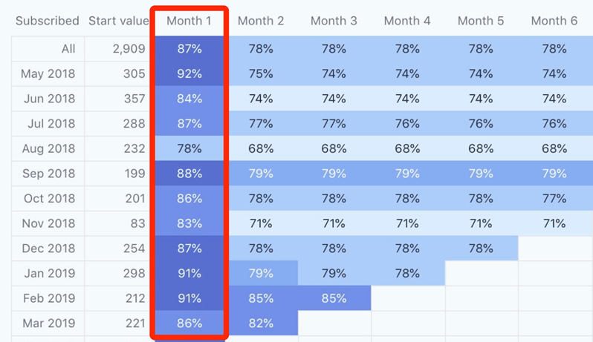Screen dimensions: 593x342
Task: Click Dec 2018 Month 5 retention cell
Action: pyautogui.click(x=481, y=249)
